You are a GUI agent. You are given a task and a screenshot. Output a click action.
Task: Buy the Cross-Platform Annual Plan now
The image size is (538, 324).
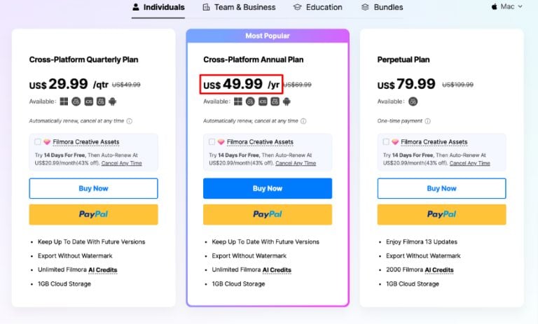(268, 188)
